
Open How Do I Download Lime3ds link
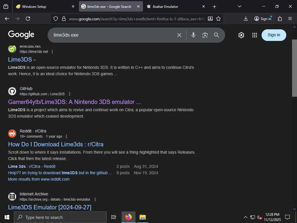coord(56,144)
